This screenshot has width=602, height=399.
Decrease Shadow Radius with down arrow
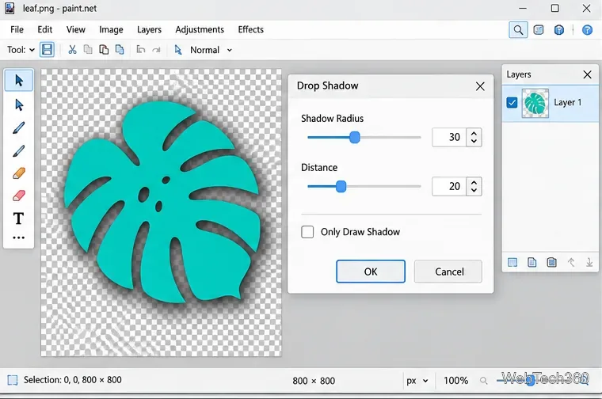[x=474, y=141]
